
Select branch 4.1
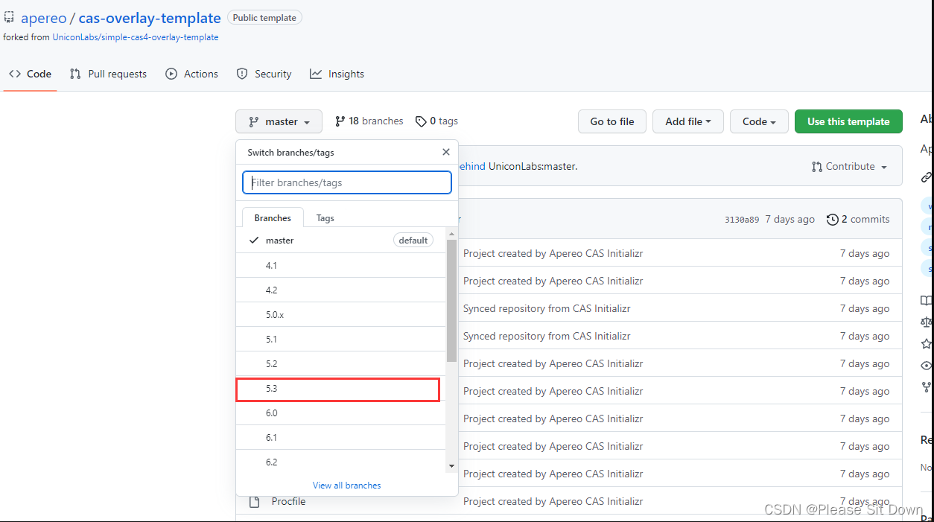tap(341, 265)
